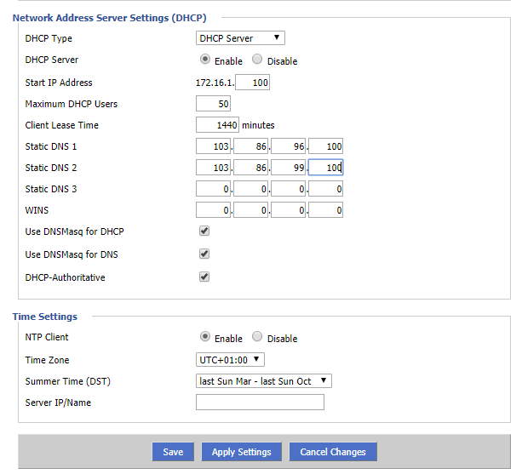The width and height of the screenshot is (522, 474).
Task: Open the DHCP Type dropdown
Action: [240, 38]
